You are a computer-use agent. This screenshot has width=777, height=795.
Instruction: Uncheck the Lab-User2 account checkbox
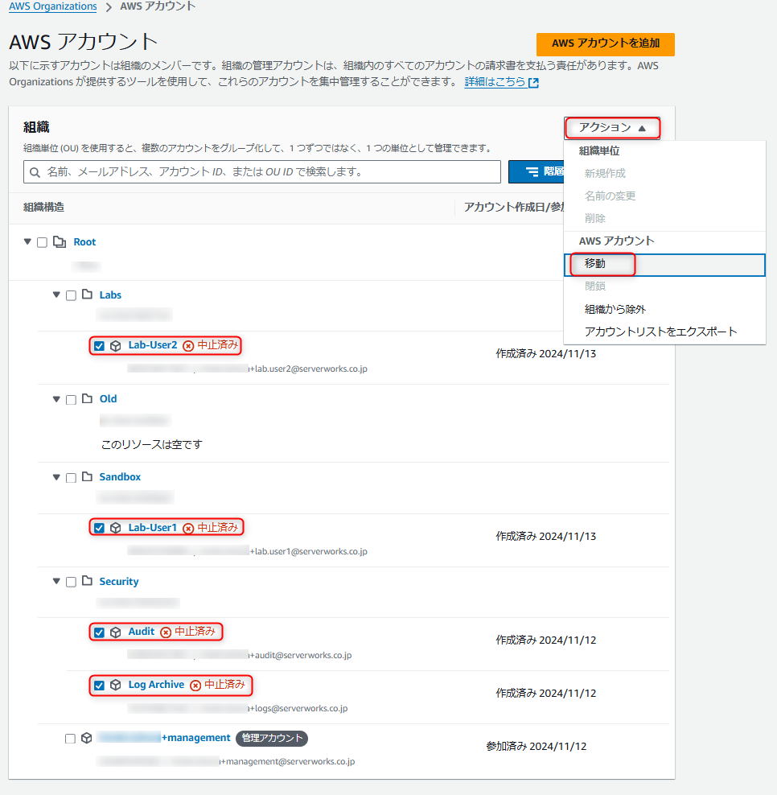pos(100,346)
